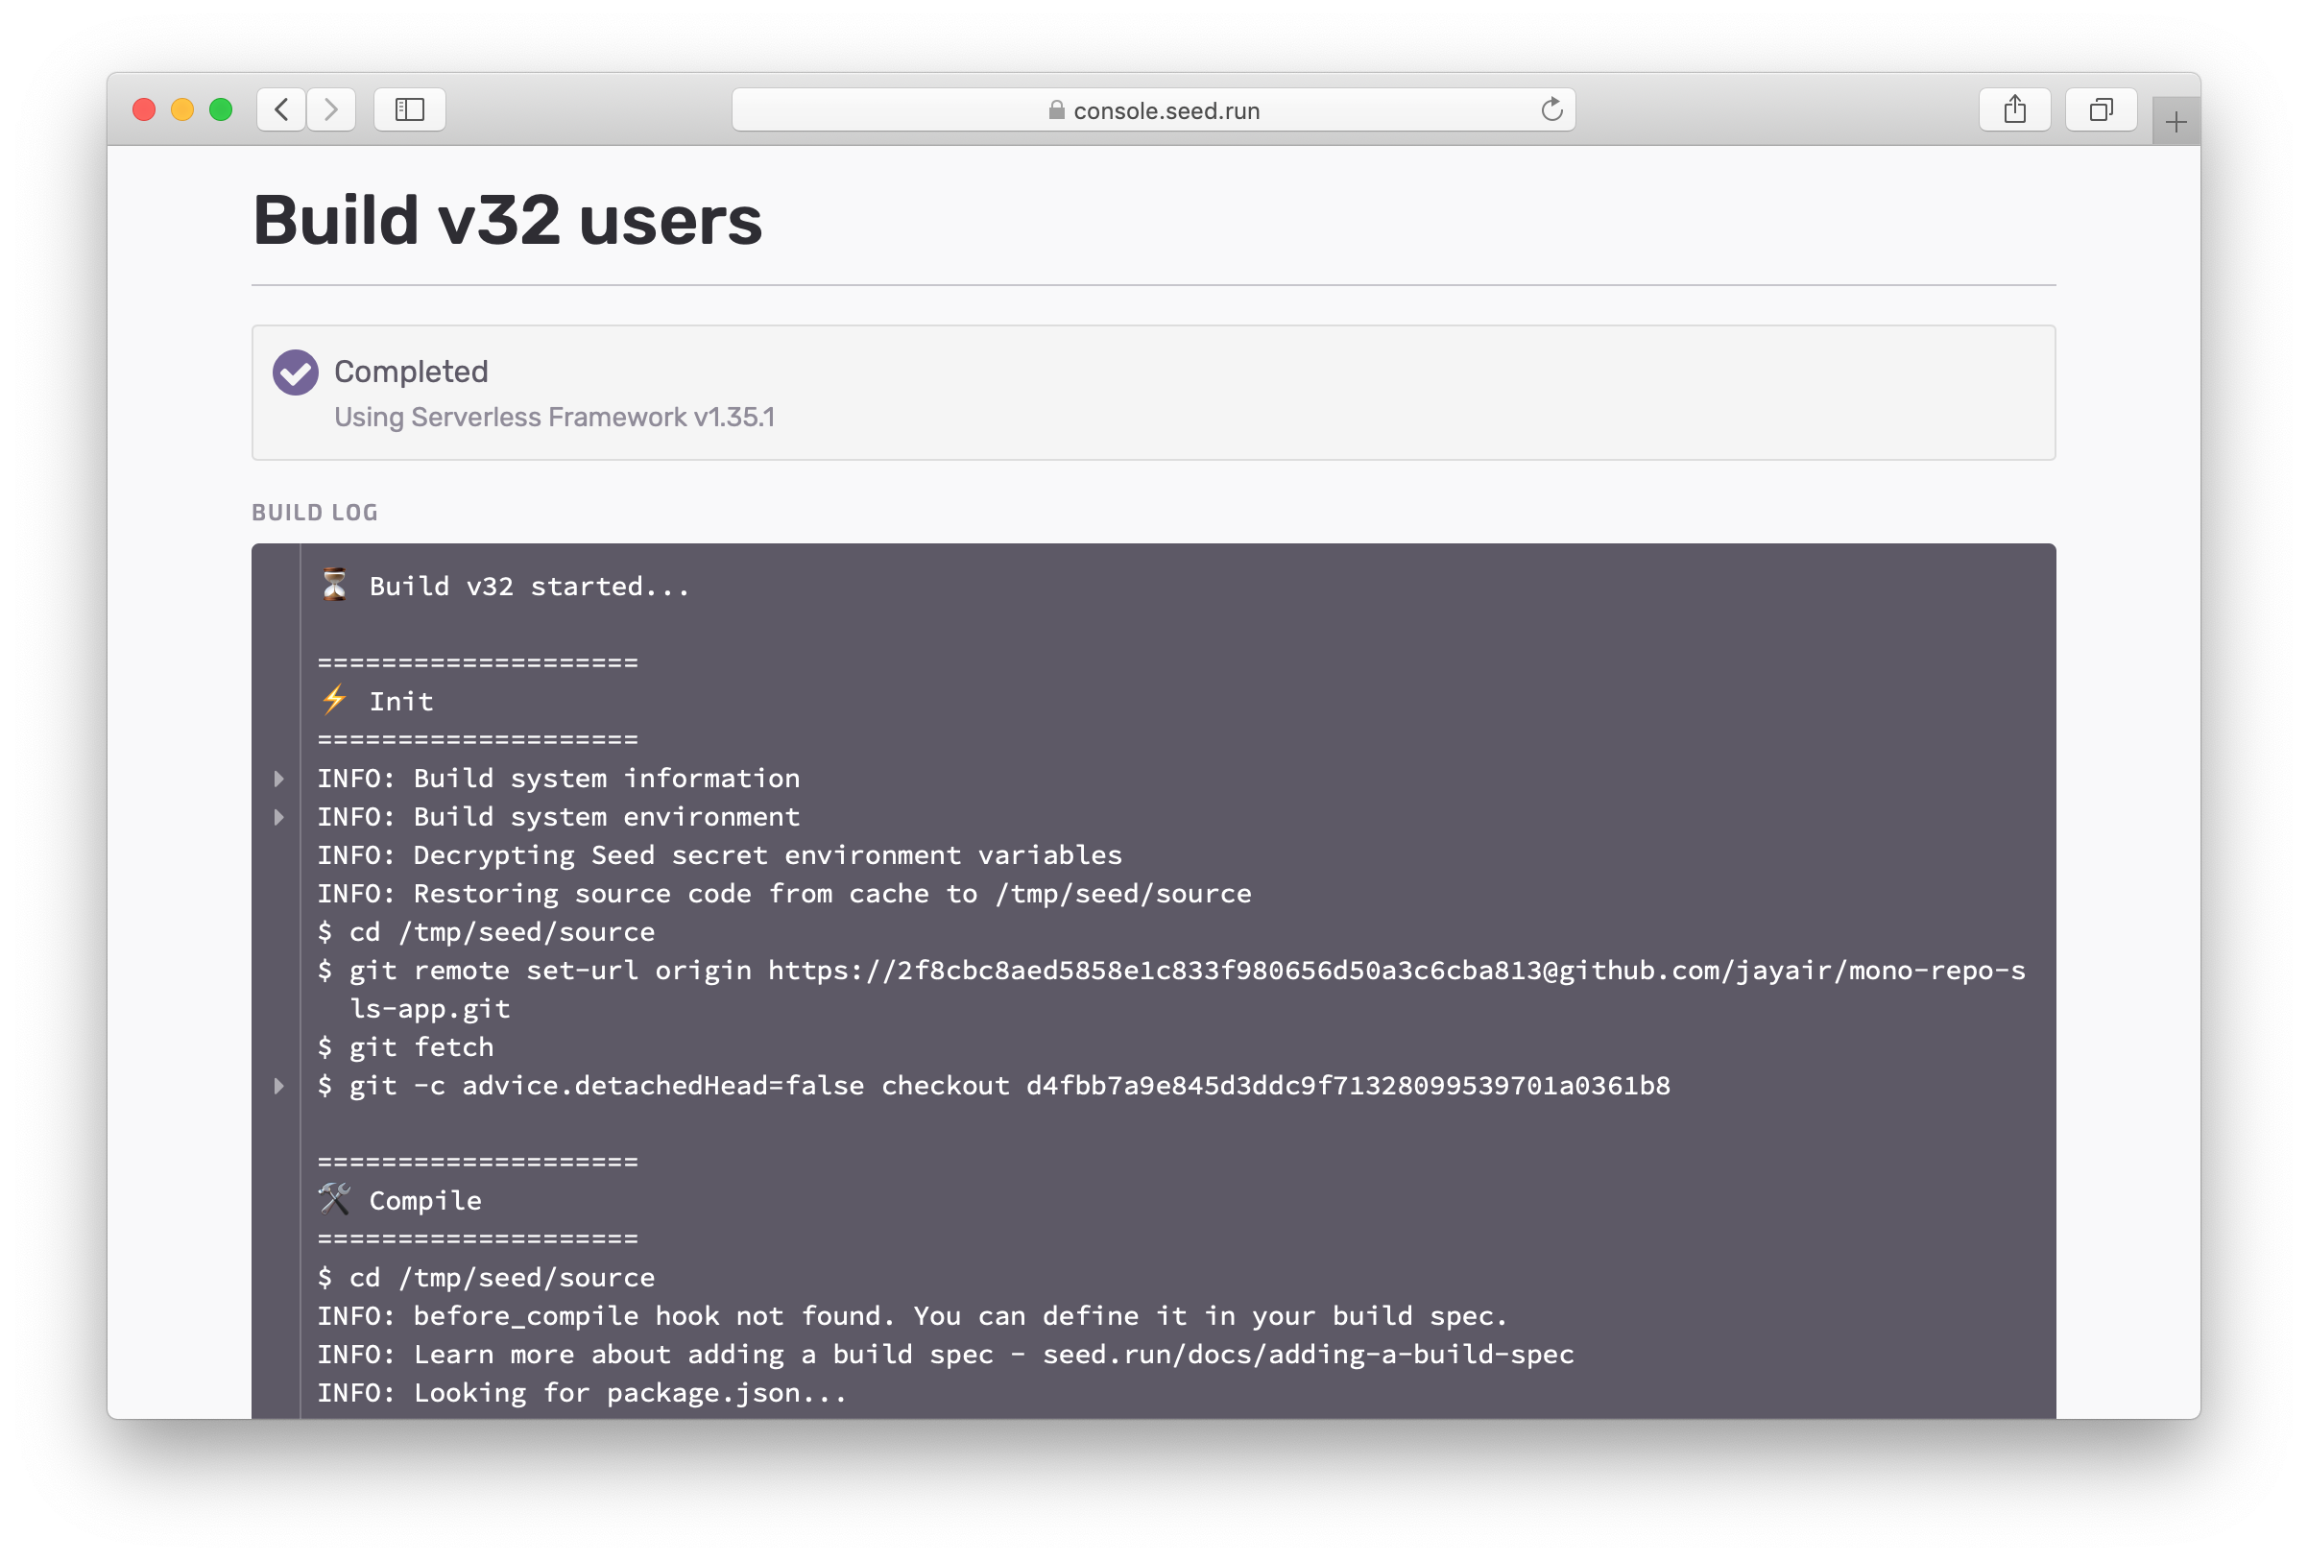Click the console.seed.run address field

tap(1153, 109)
